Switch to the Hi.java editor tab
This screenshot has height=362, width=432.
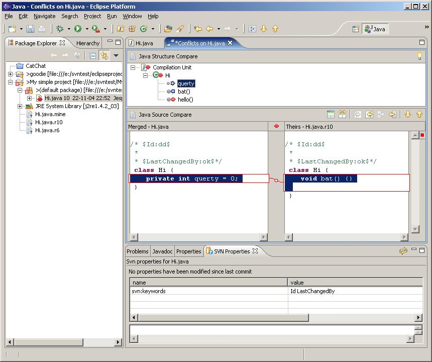141,43
